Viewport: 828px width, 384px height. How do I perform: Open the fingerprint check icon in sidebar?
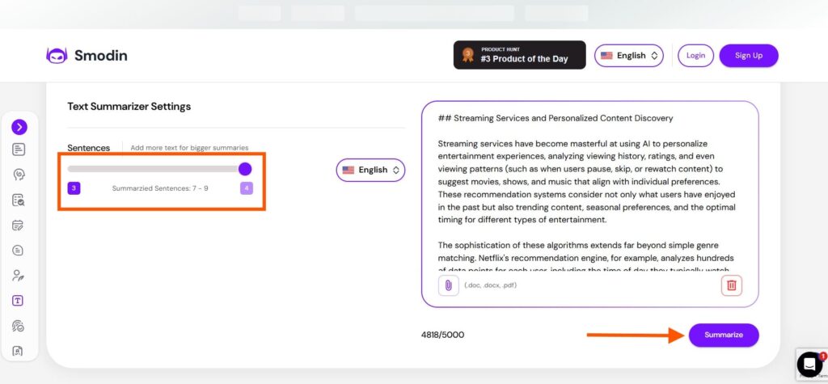pos(18,326)
